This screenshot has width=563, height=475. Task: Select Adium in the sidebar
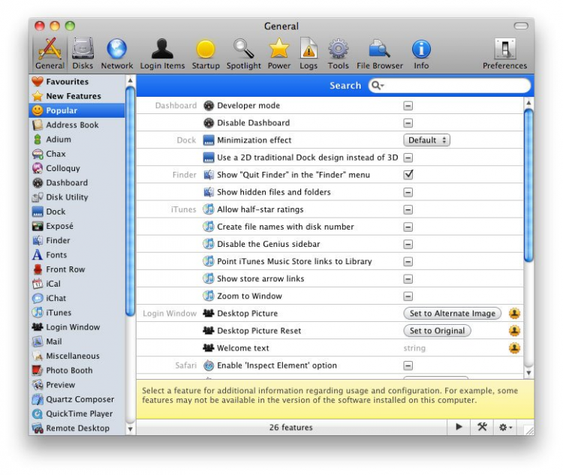(x=77, y=140)
